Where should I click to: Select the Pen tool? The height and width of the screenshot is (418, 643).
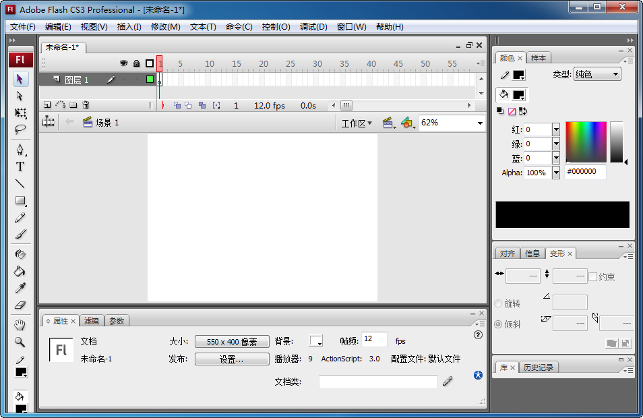click(20, 149)
